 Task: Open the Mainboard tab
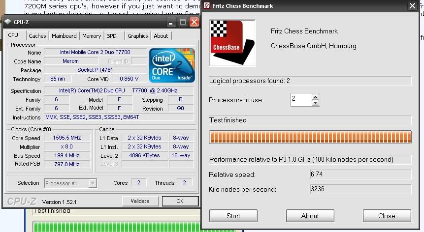pyautogui.click(x=64, y=36)
